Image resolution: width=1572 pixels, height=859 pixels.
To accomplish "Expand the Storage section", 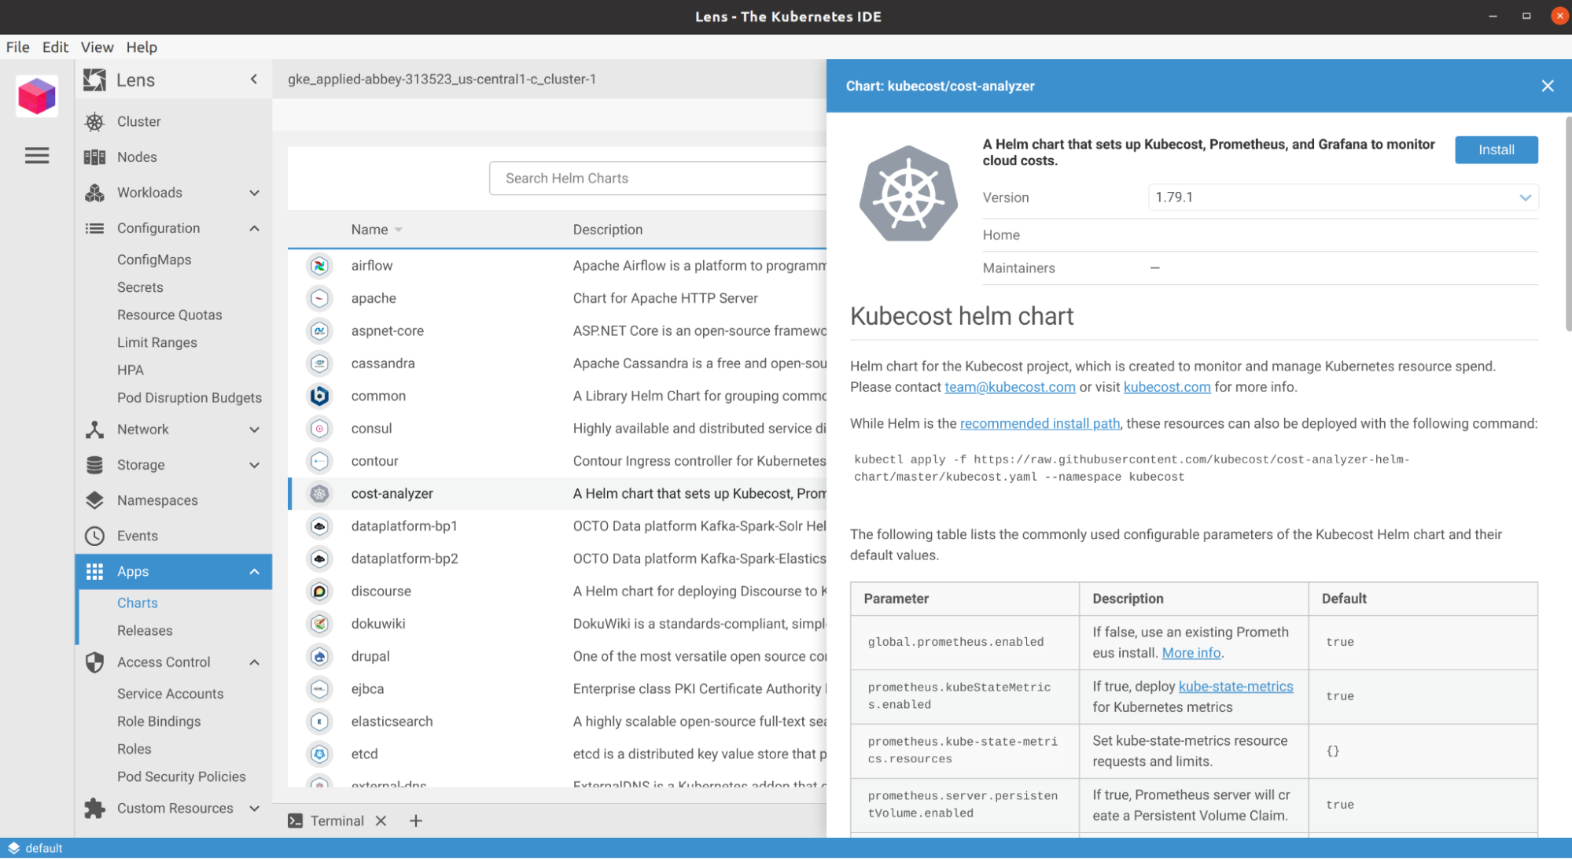I will (254, 465).
